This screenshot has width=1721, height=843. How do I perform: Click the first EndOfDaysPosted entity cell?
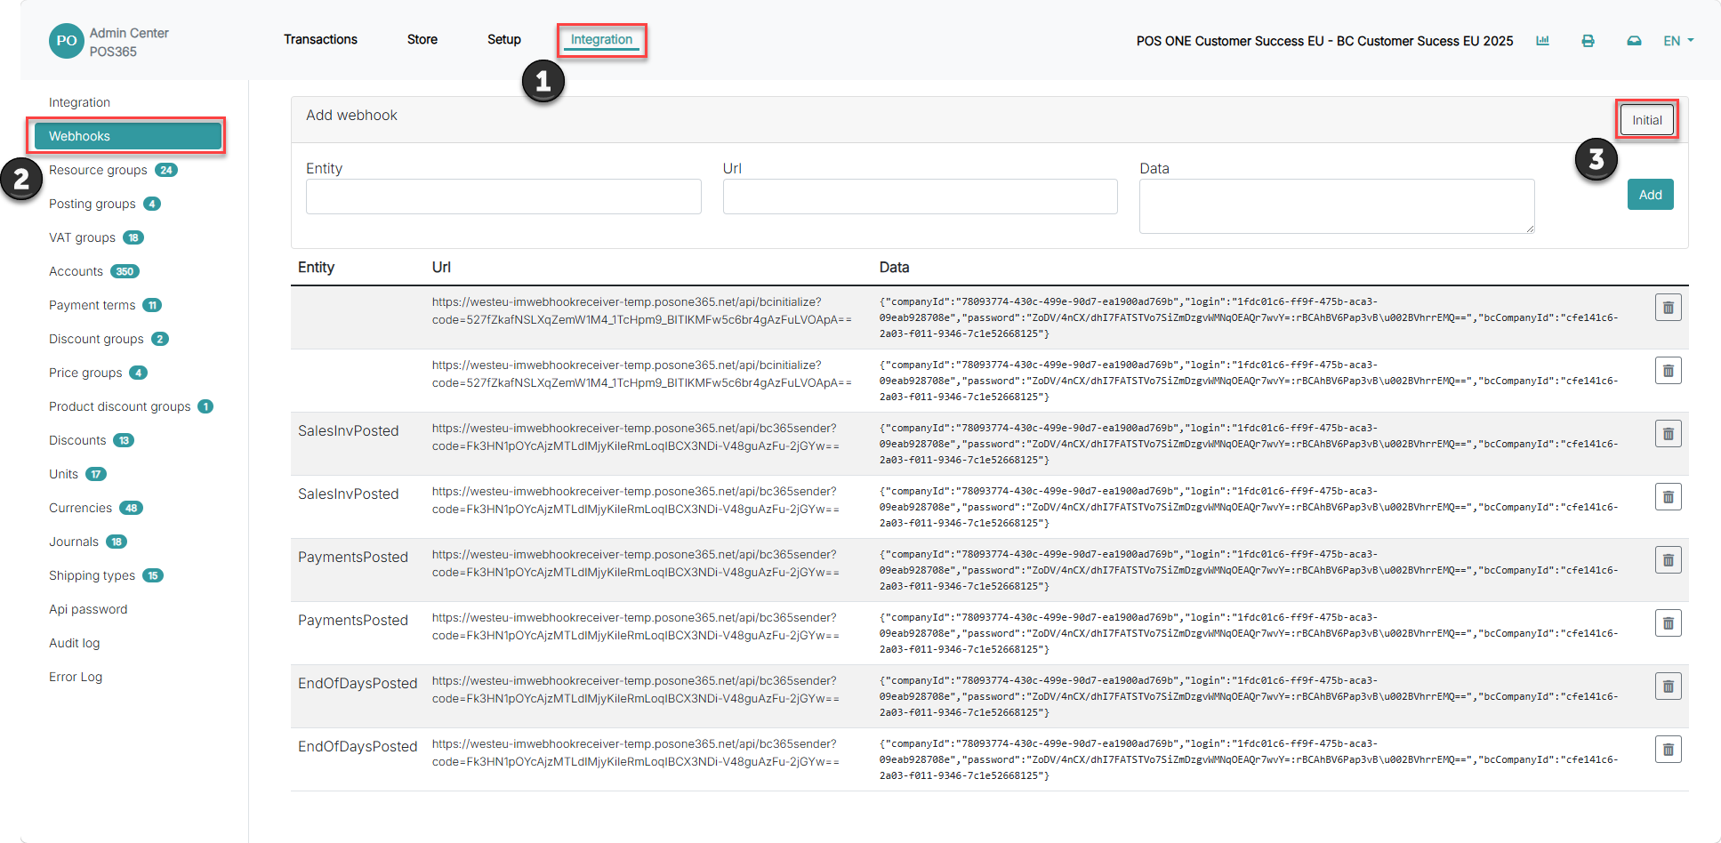pos(358,683)
